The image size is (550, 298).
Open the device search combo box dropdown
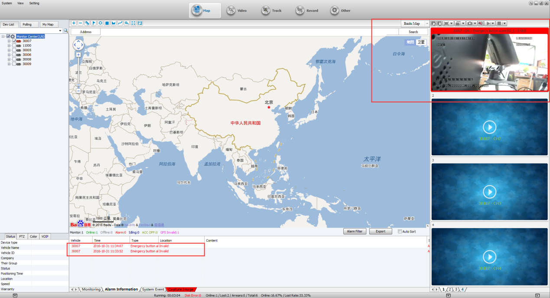coord(60,31)
